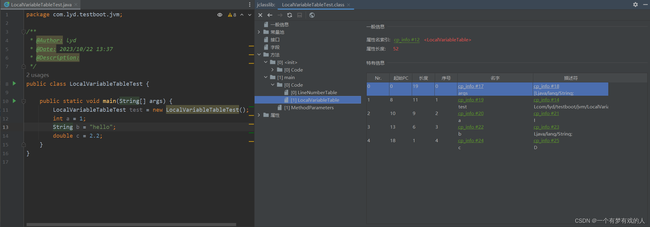The height and width of the screenshot is (227, 650).
Task: Expand the 属性 tree node
Action: point(259,115)
